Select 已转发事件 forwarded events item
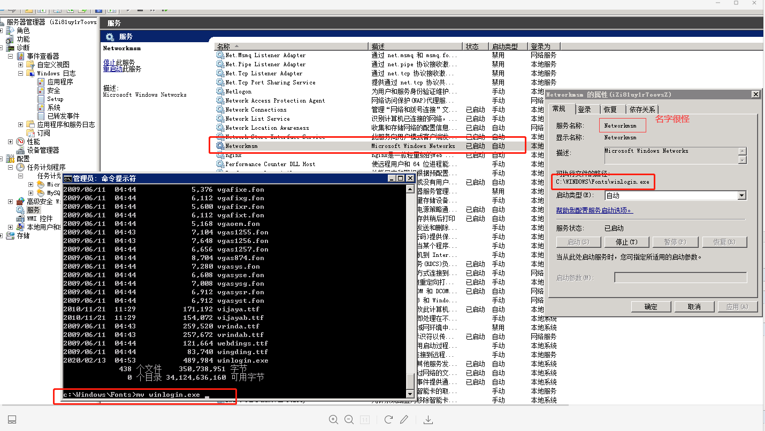Screen dimensions: 765x431 pyautogui.click(x=63, y=116)
